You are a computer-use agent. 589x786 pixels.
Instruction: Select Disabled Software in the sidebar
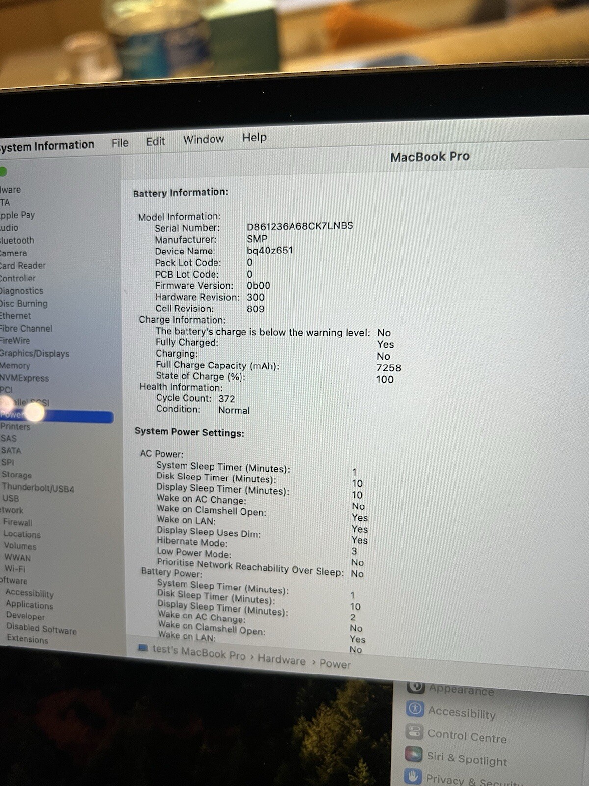pos(42,629)
